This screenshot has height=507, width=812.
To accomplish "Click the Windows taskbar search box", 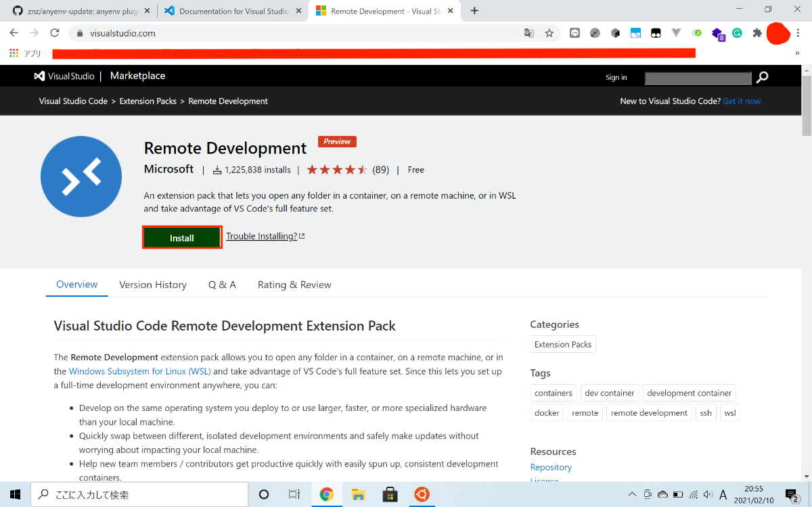I will pyautogui.click(x=139, y=494).
